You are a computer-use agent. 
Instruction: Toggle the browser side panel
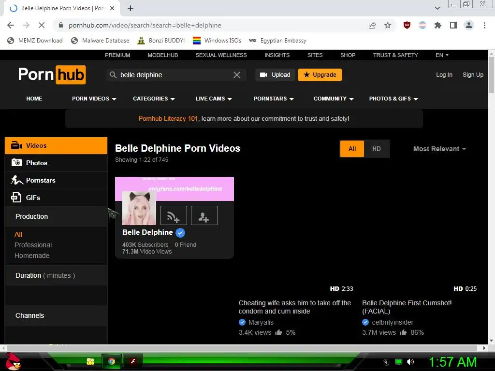click(x=453, y=25)
